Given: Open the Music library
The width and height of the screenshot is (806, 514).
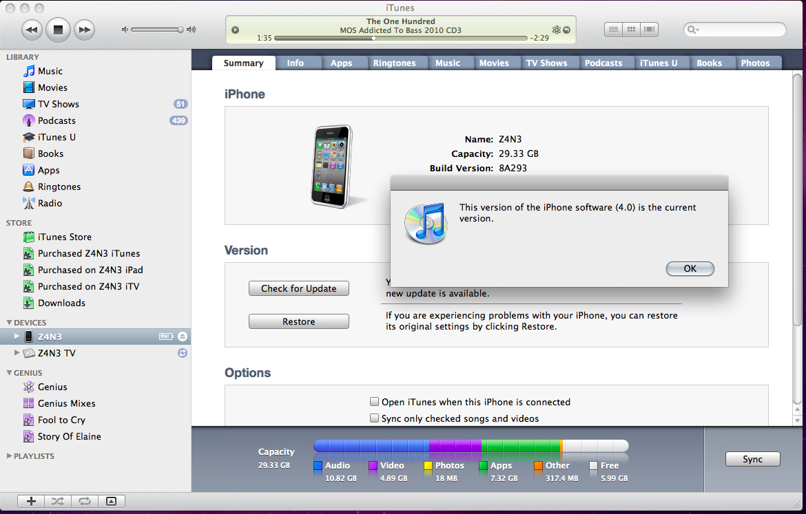Looking at the screenshot, I should tap(50, 72).
